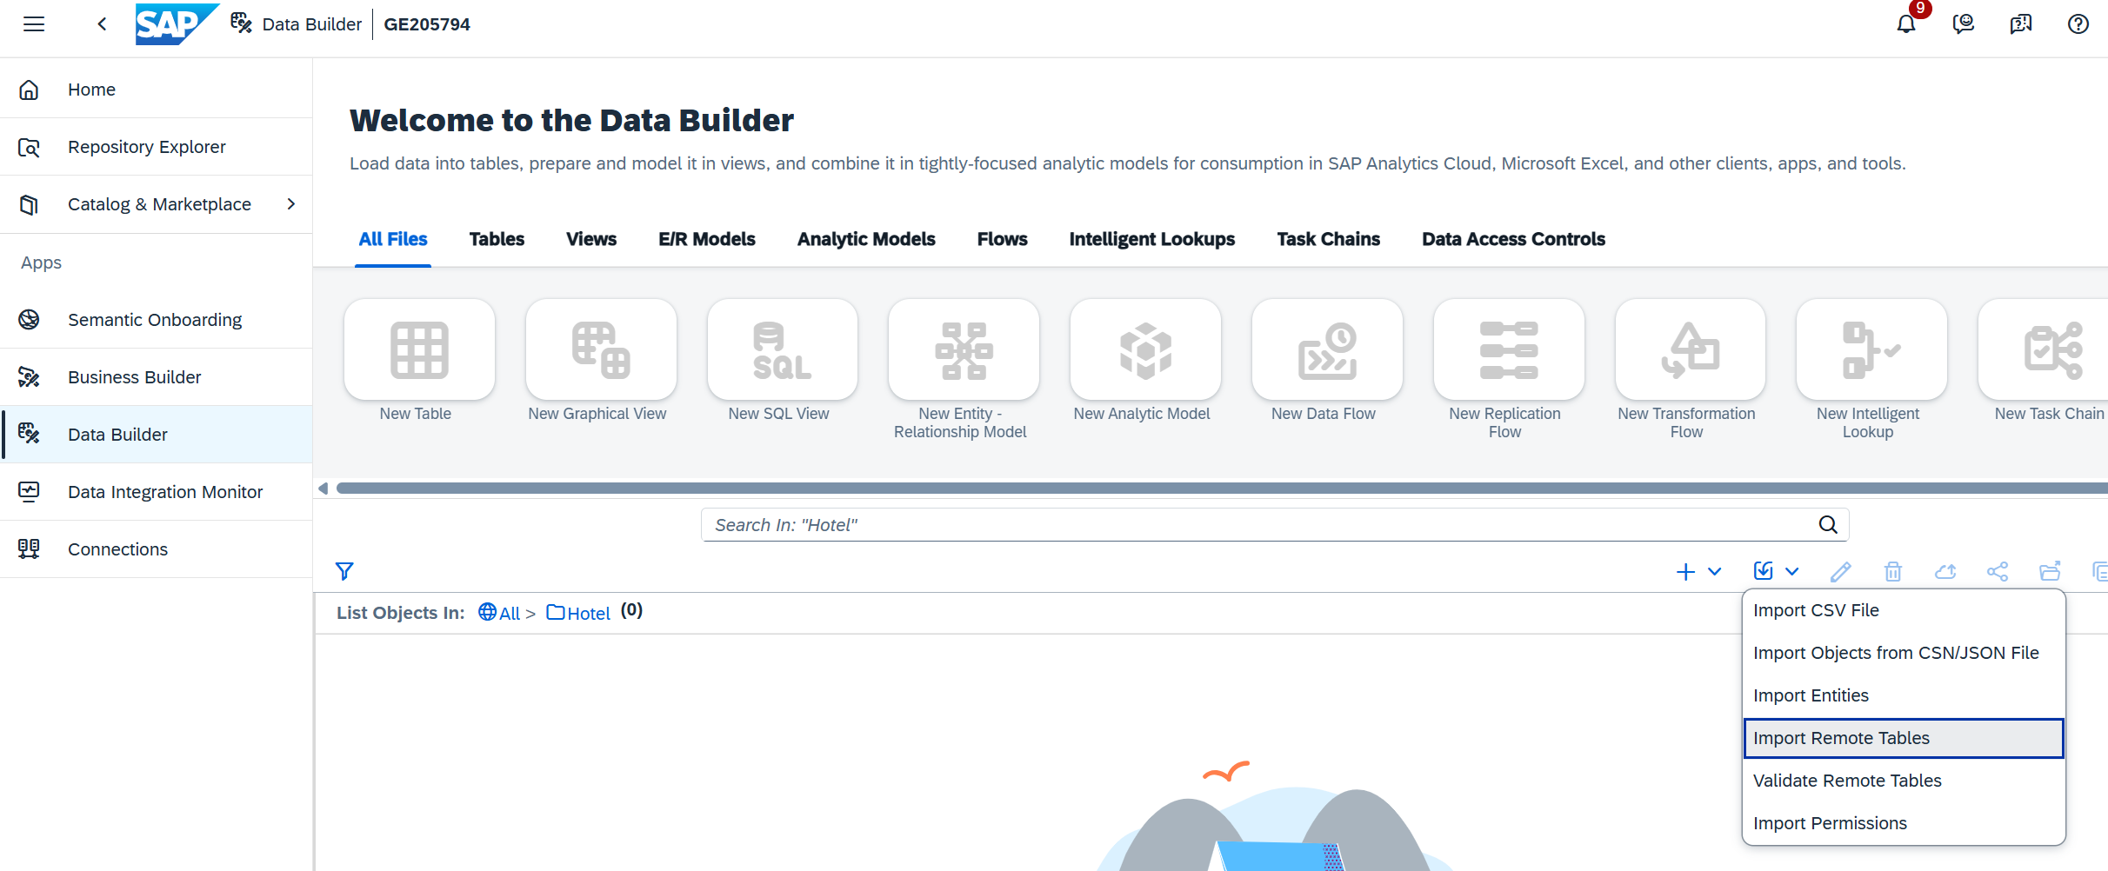Open the New (plus) dropdown
Image resolution: width=2108 pixels, height=871 pixels.
1698,572
